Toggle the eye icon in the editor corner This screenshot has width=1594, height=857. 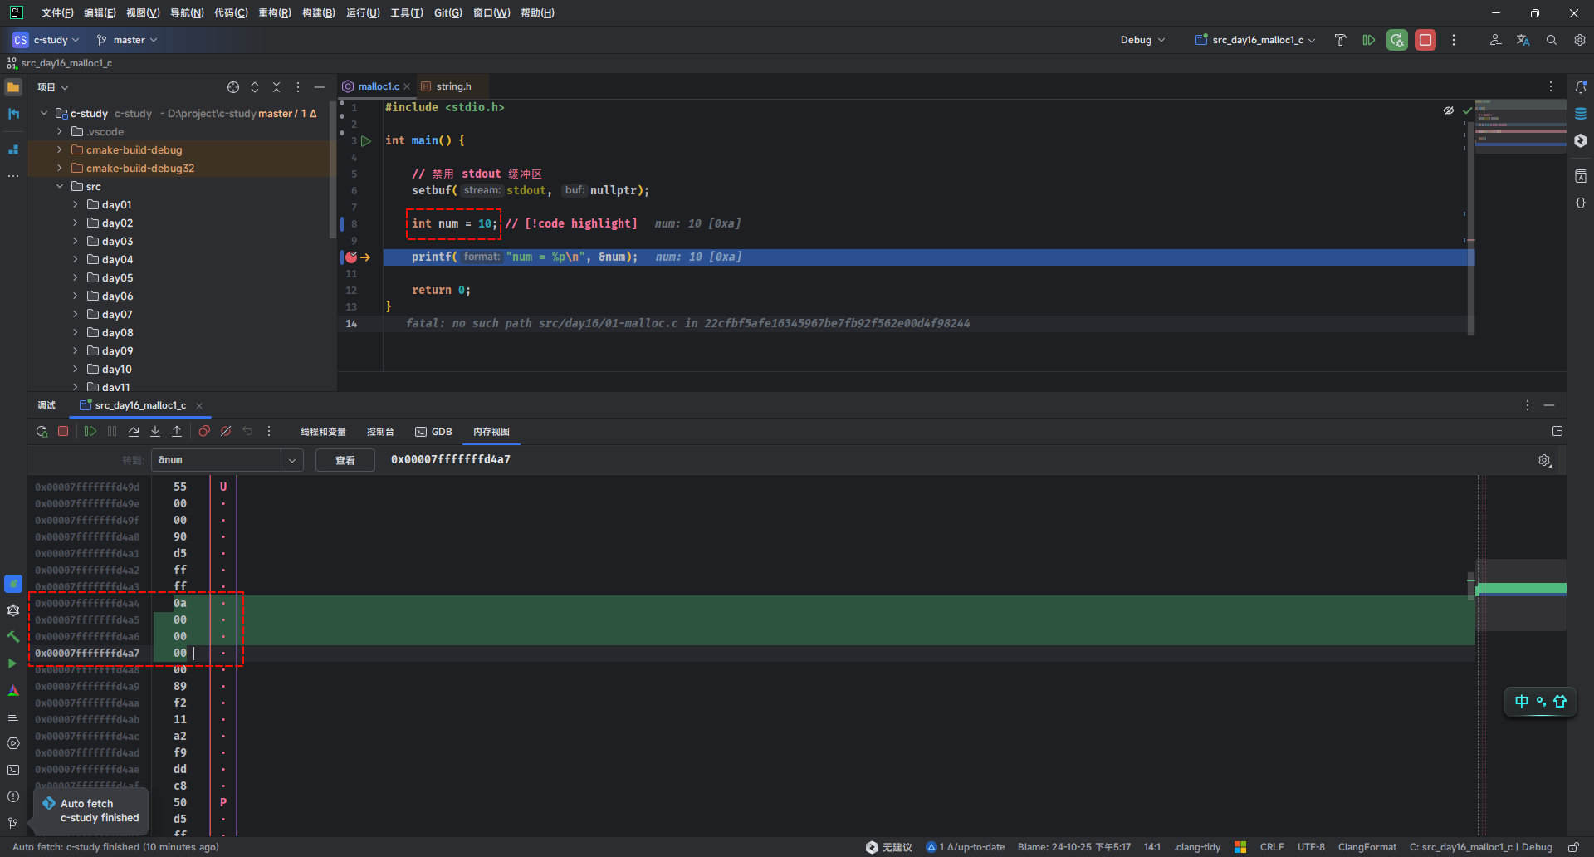click(1449, 110)
